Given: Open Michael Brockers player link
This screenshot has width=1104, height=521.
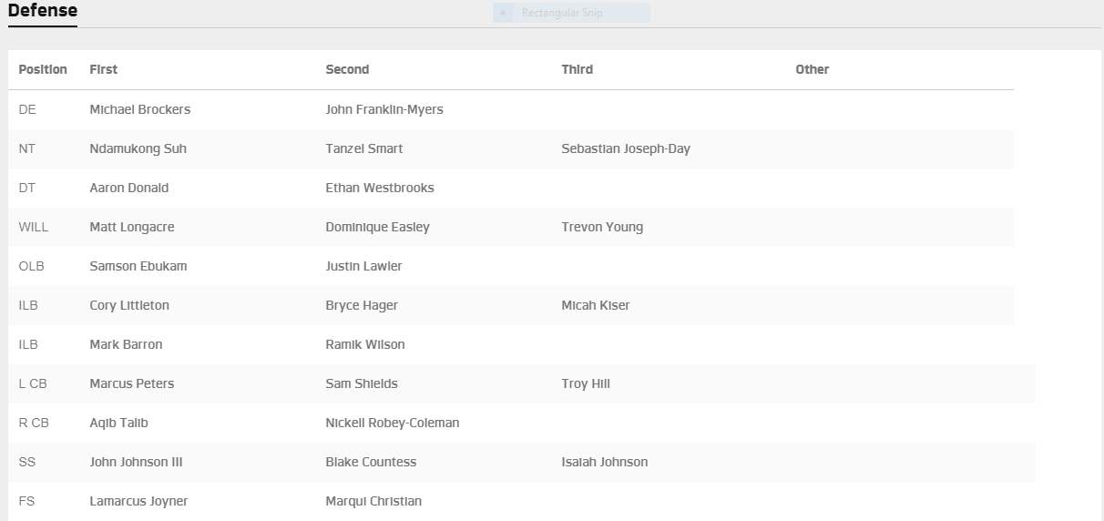Looking at the screenshot, I should tap(139, 109).
